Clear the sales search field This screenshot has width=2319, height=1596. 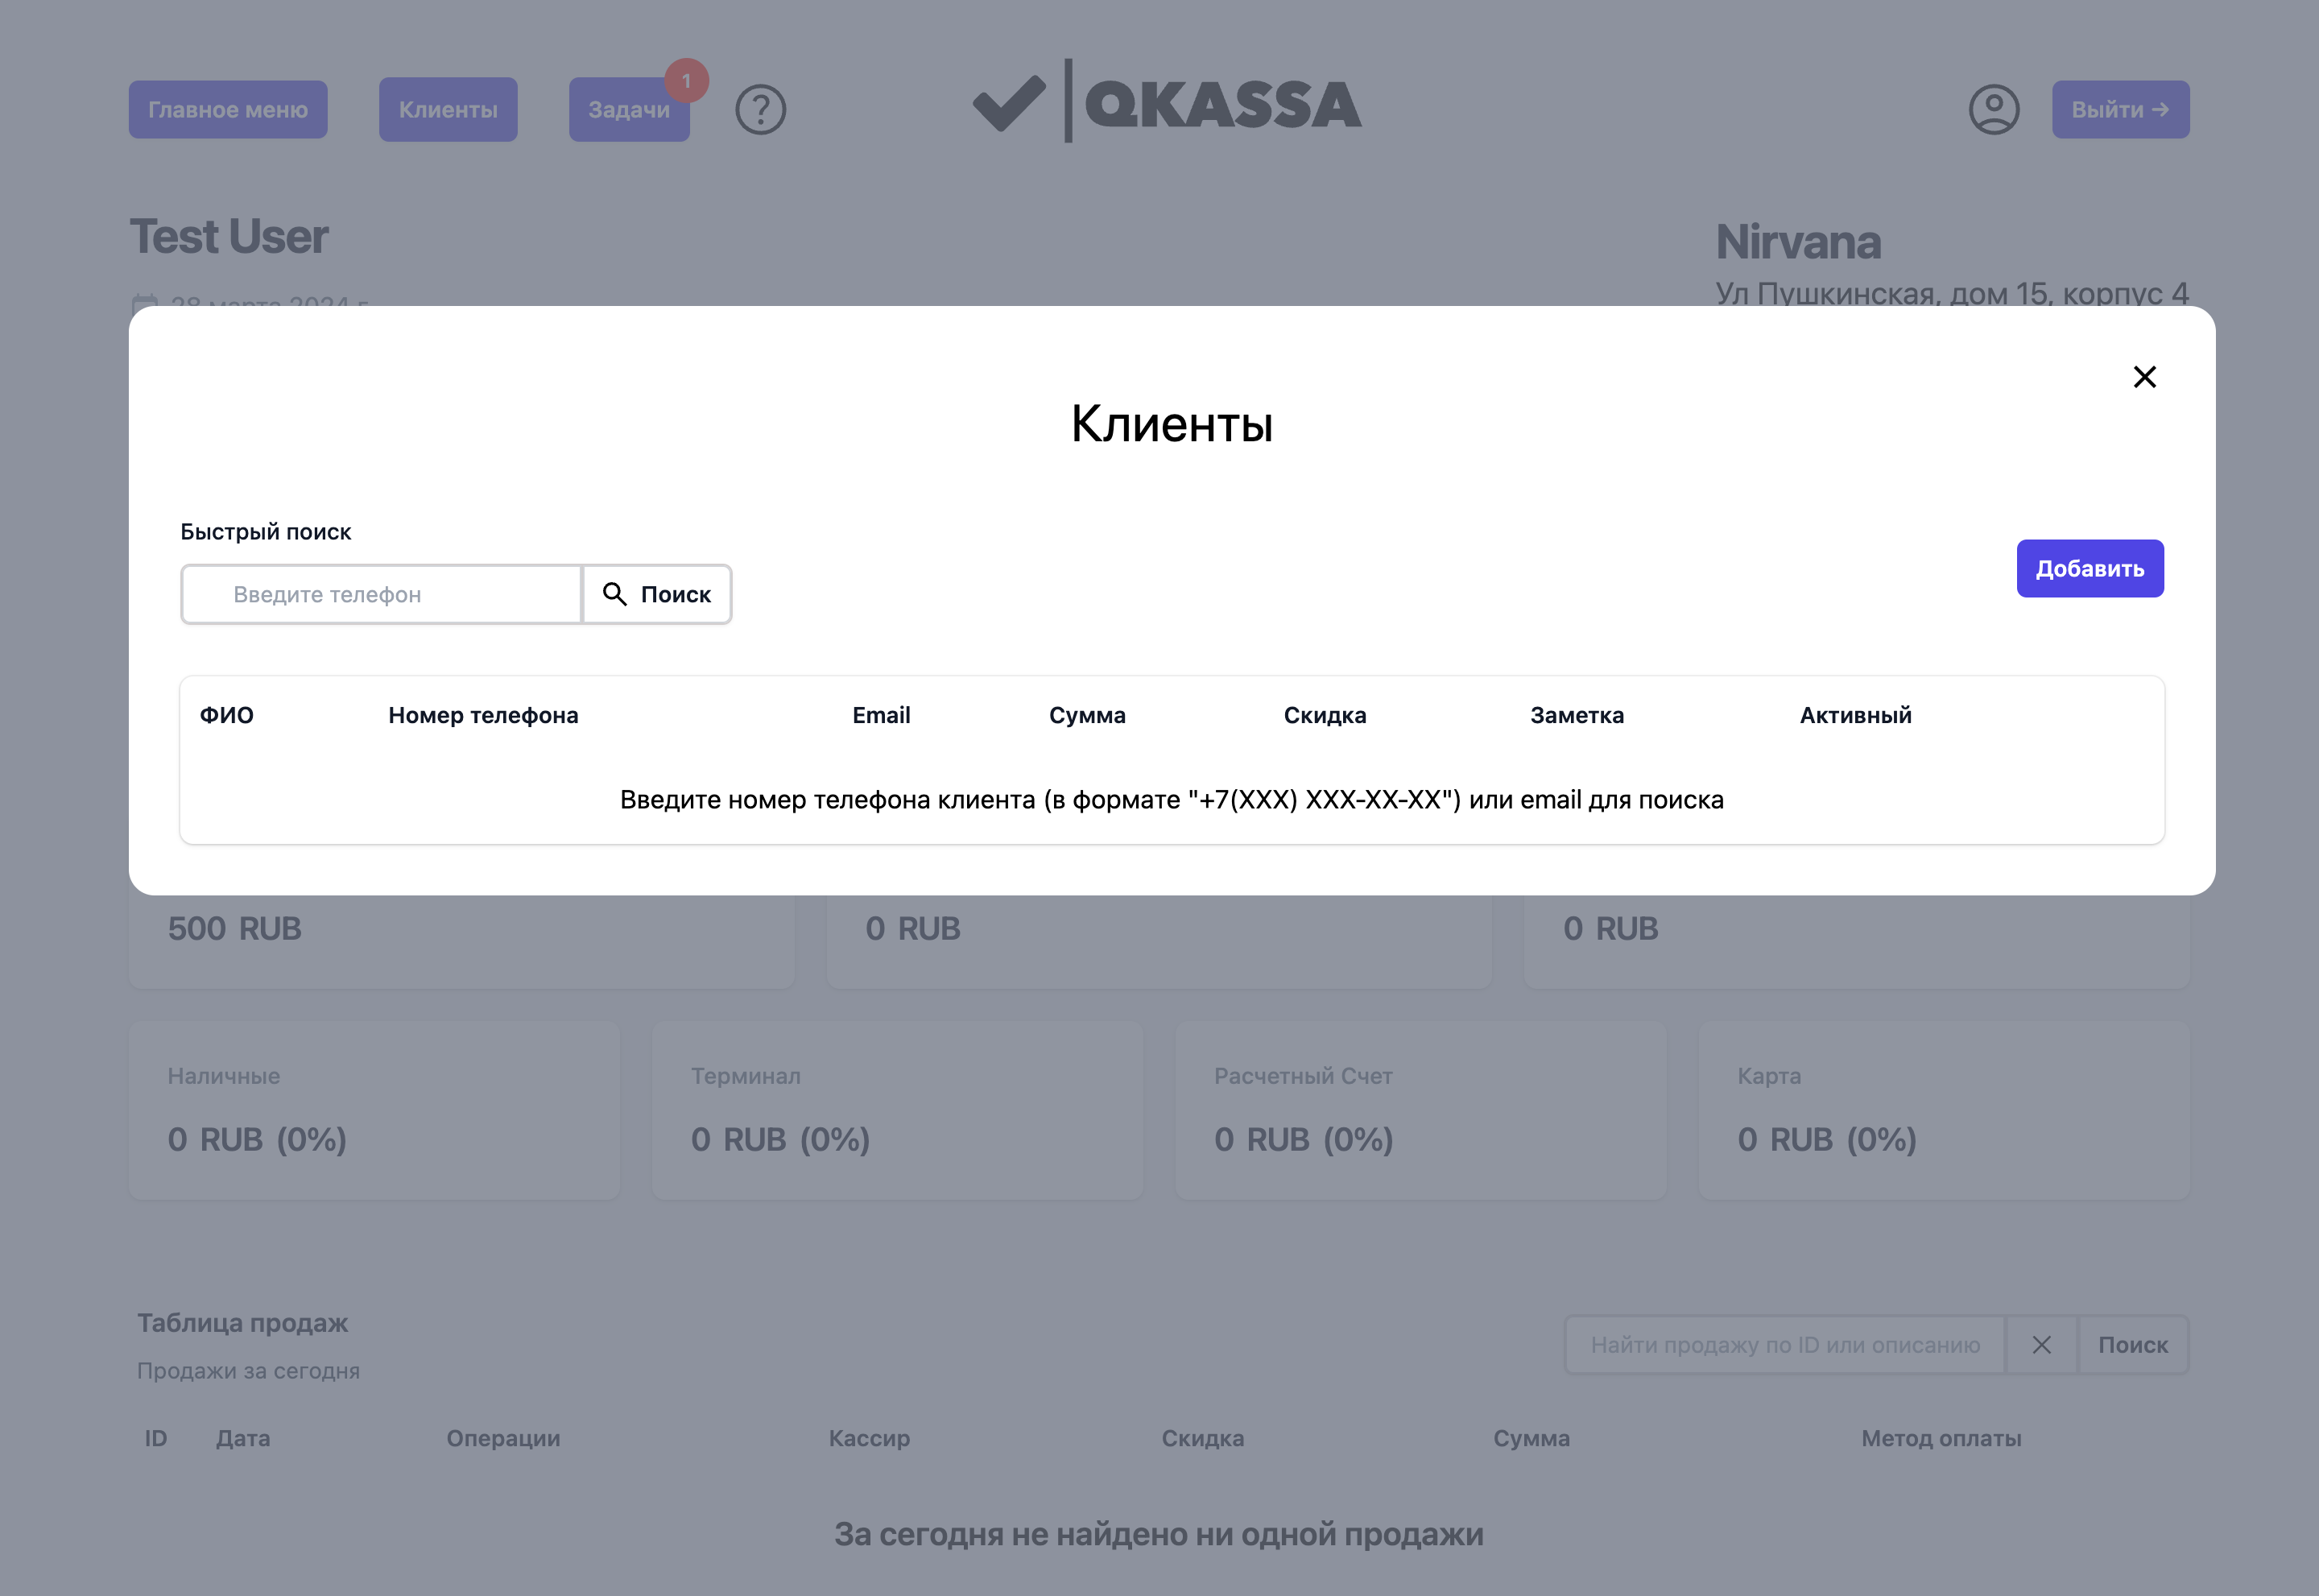pos(2041,1345)
